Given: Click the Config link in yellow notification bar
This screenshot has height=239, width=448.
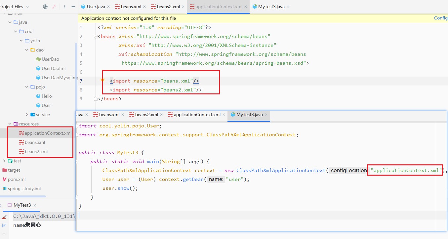Looking at the screenshot, I should (441, 18).
